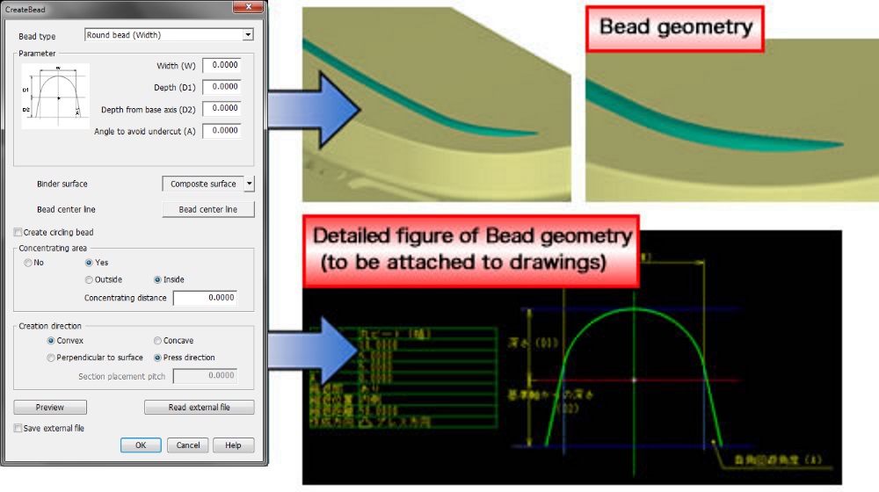
Task: Select the No radio button
Action: coord(29,263)
